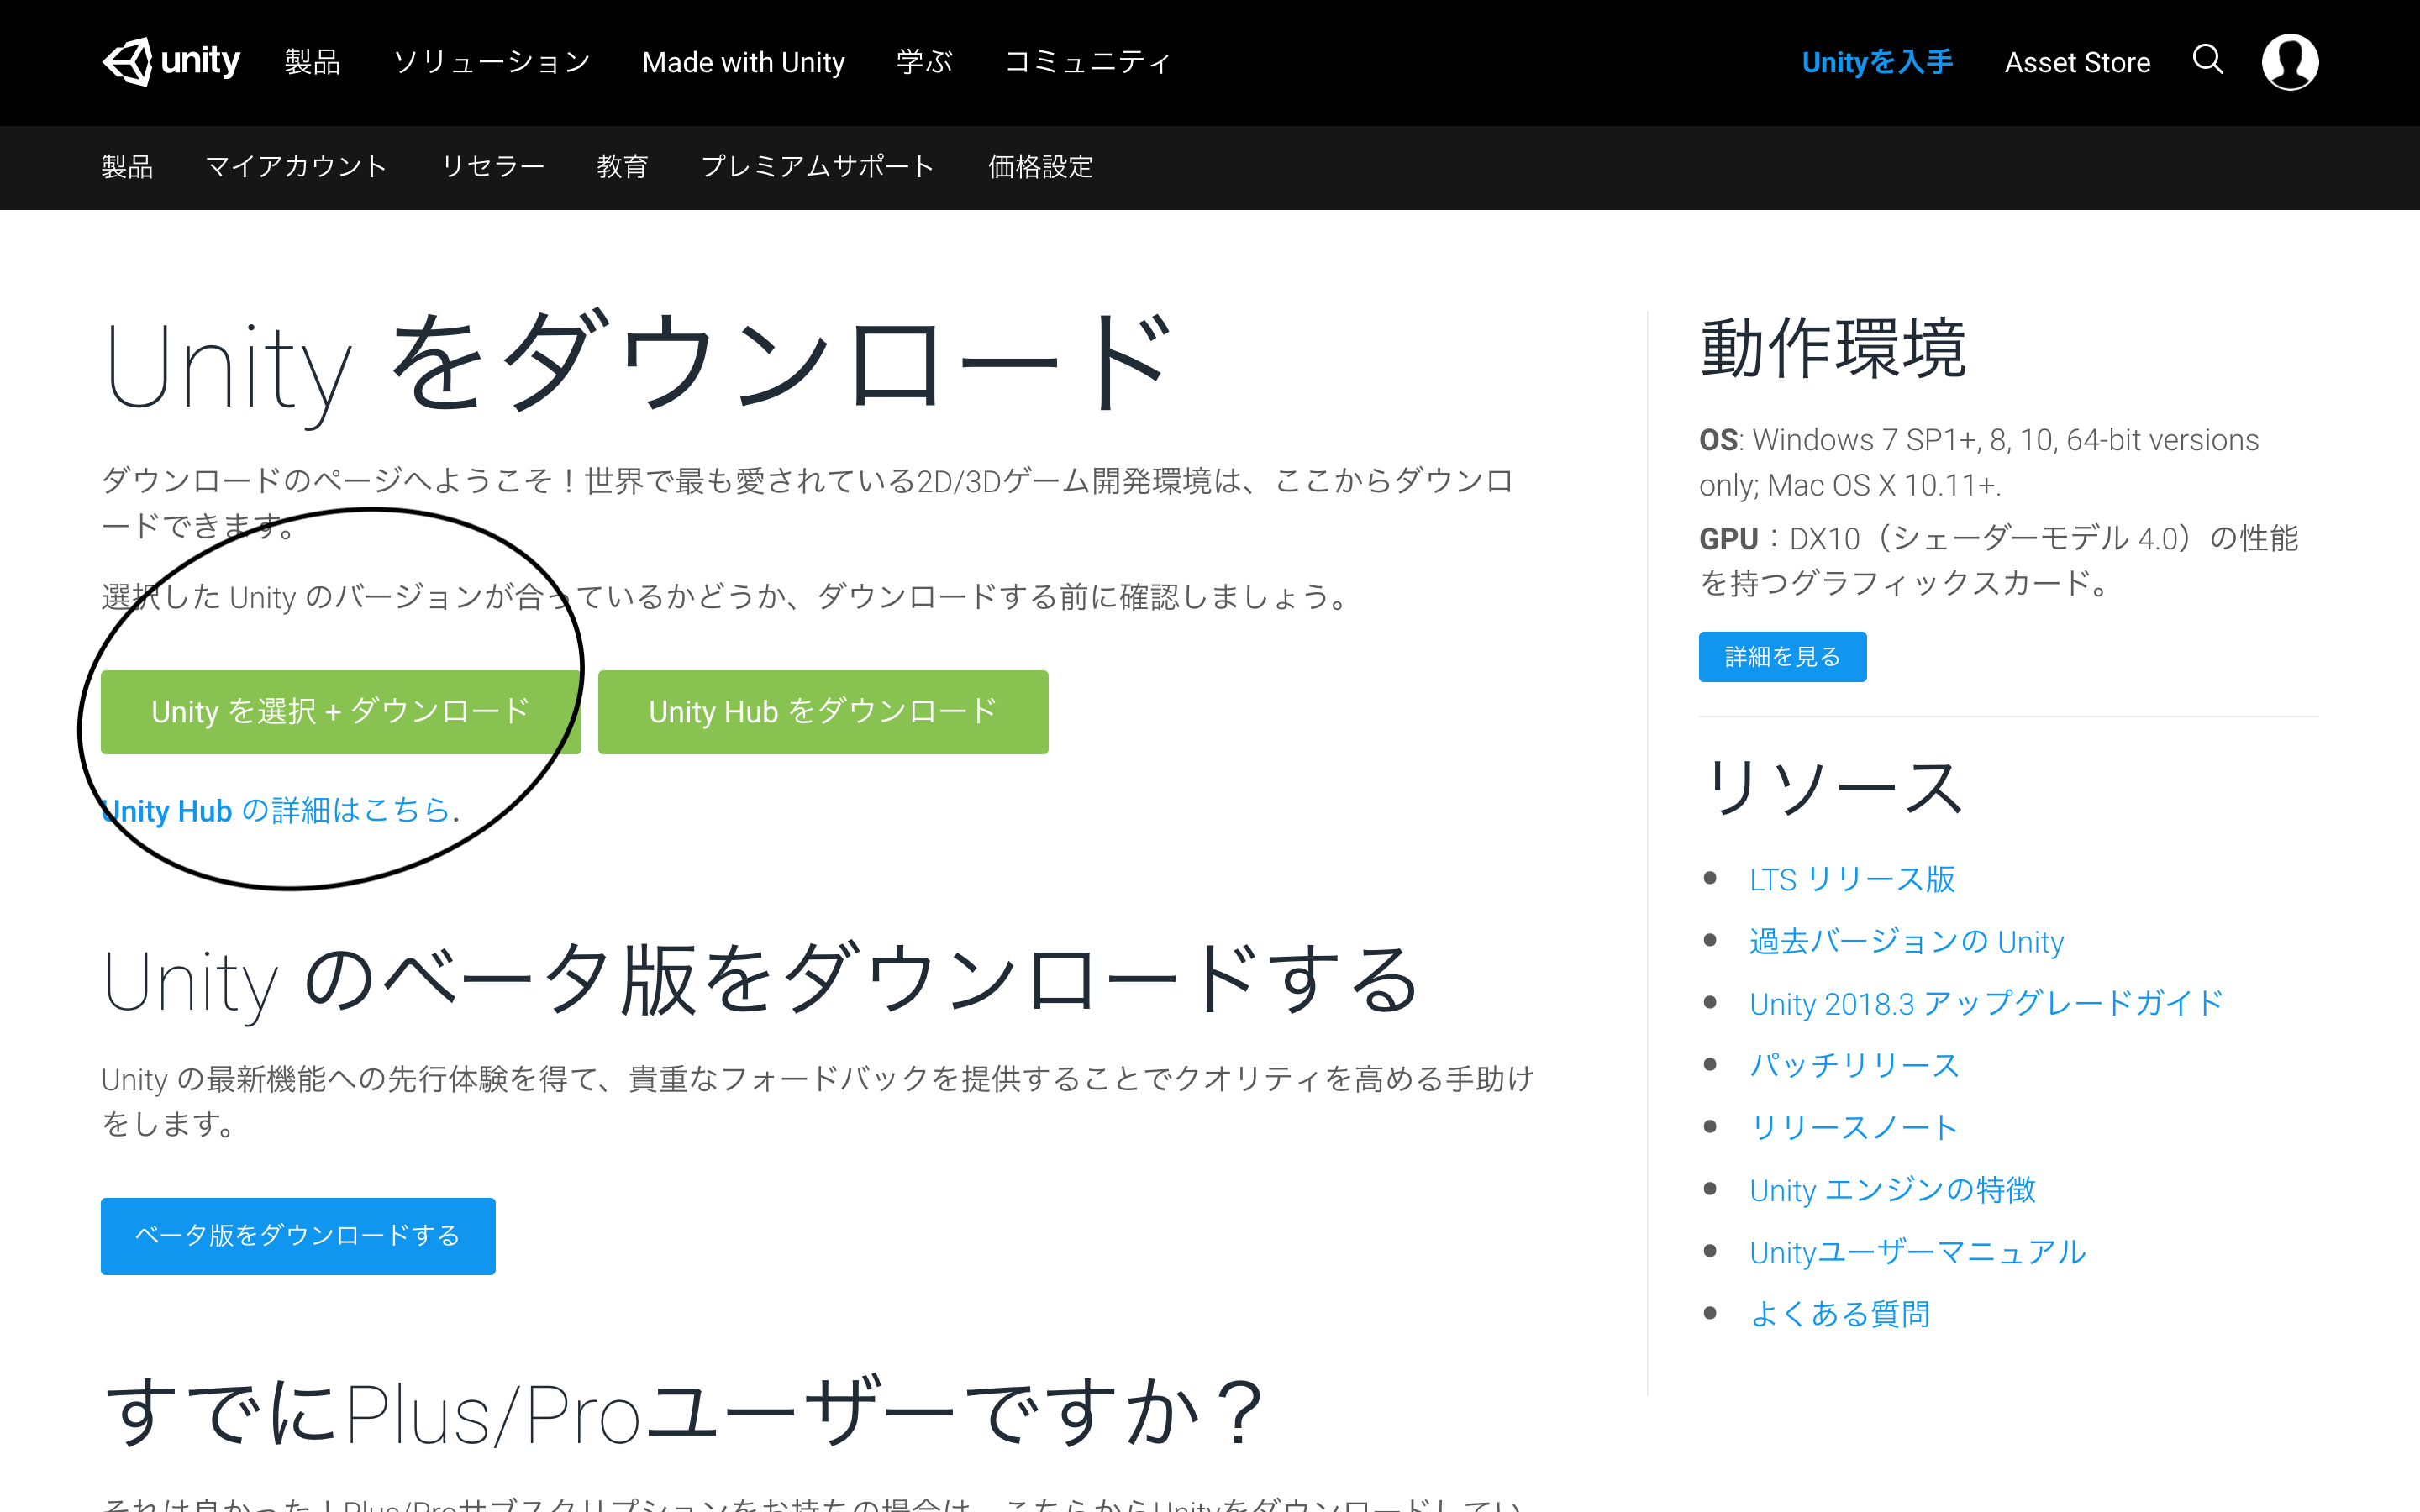Click the user account icon
2420x1512 pixels.
coord(2287,61)
